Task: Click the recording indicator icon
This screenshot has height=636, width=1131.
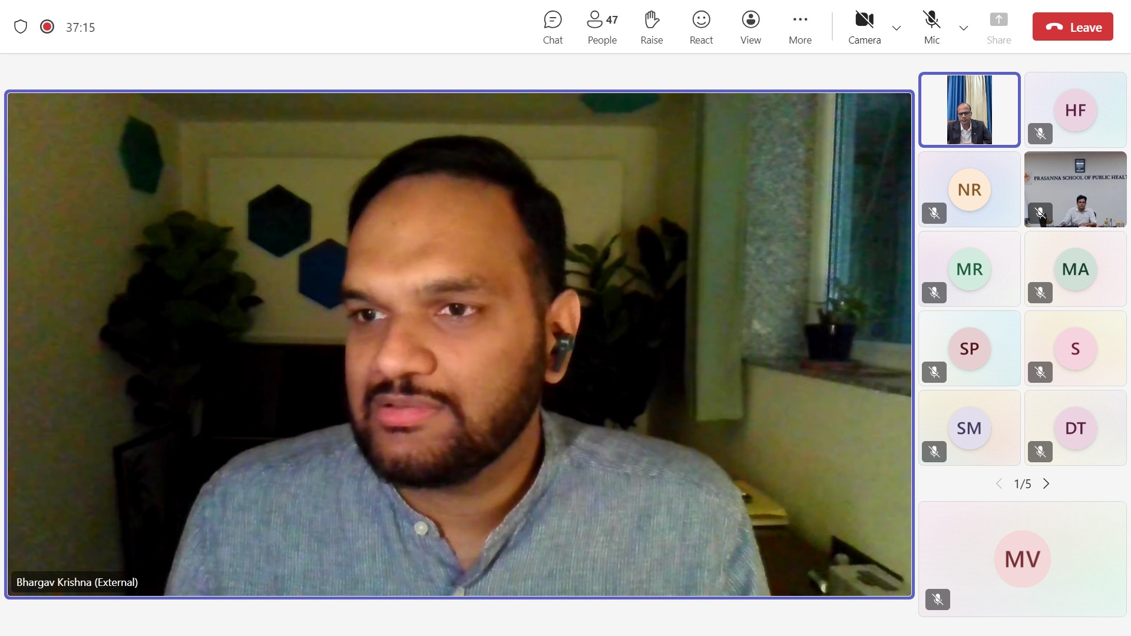Action: [47, 27]
